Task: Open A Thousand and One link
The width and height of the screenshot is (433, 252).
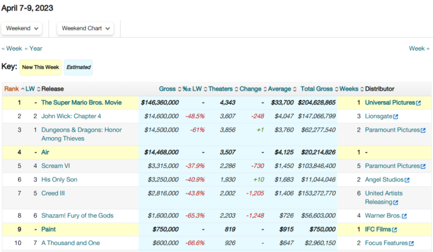Action: point(71,243)
